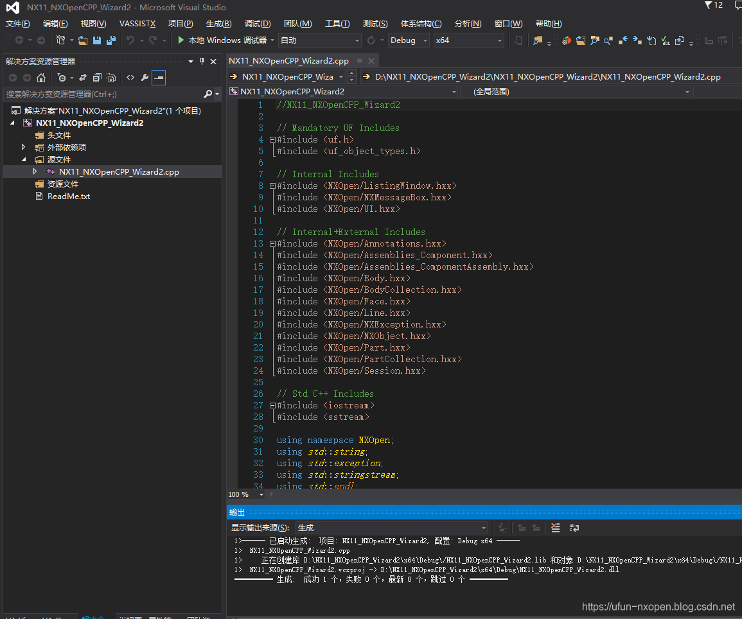Viewport: 742px width, 619px height.
Task: Click the file path in VA navigation bar
Action: pos(547,76)
